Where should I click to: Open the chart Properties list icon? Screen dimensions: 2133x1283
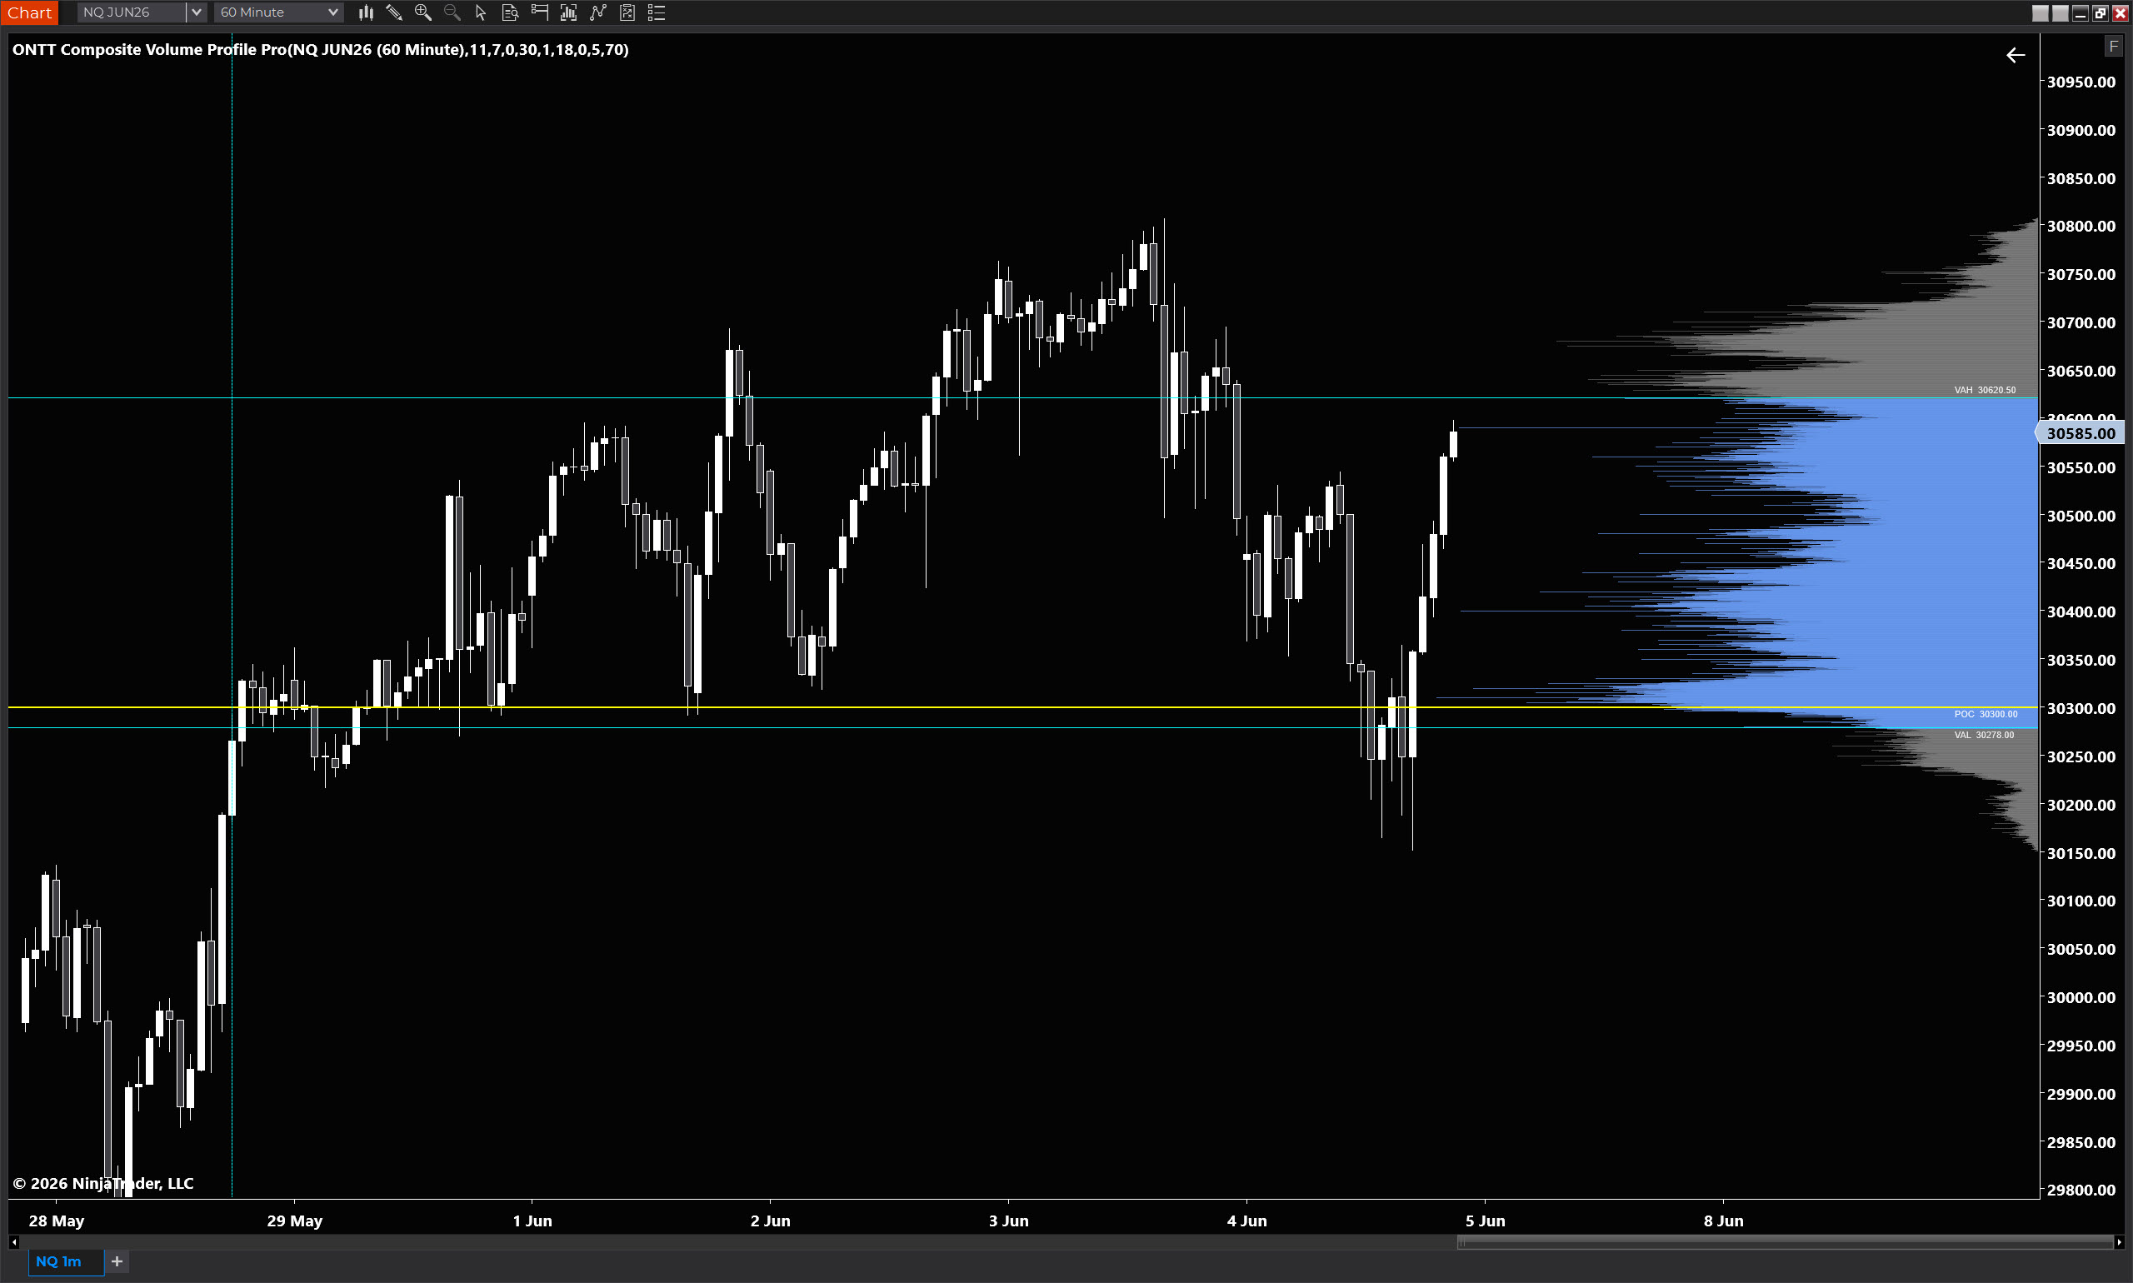(657, 12)
